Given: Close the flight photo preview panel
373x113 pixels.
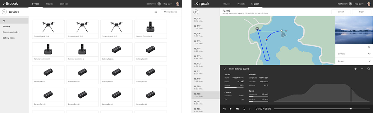Looking at the screenshot, I should click(x=369, y=47).
